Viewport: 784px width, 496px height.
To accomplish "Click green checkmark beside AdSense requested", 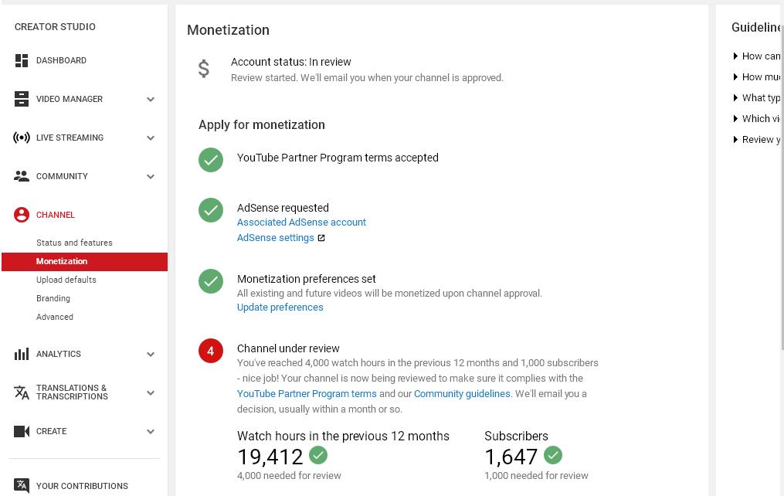I will (211, 210).
